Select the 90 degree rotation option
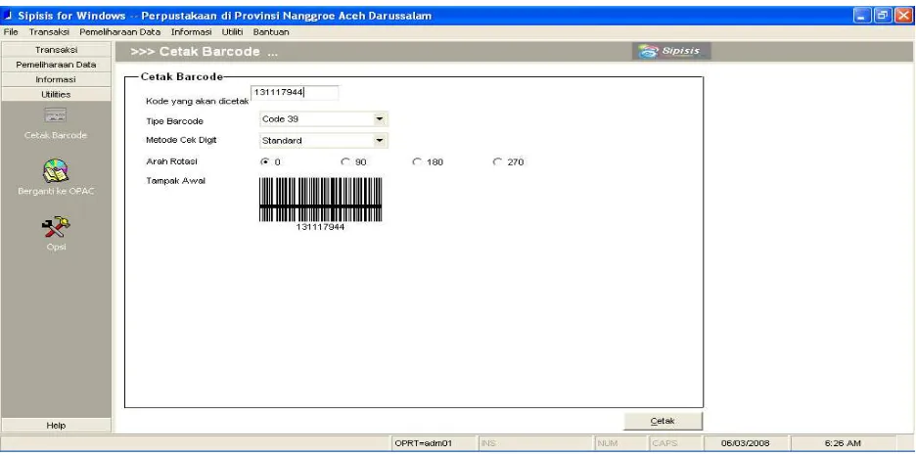The width and height of the screenshot is (916, 456). [344, 161]
